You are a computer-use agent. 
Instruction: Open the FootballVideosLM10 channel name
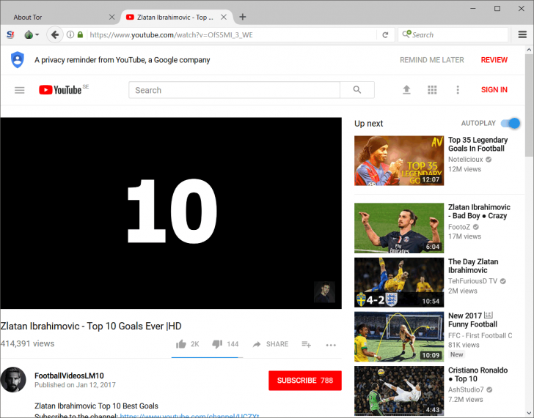click(69, 376)
